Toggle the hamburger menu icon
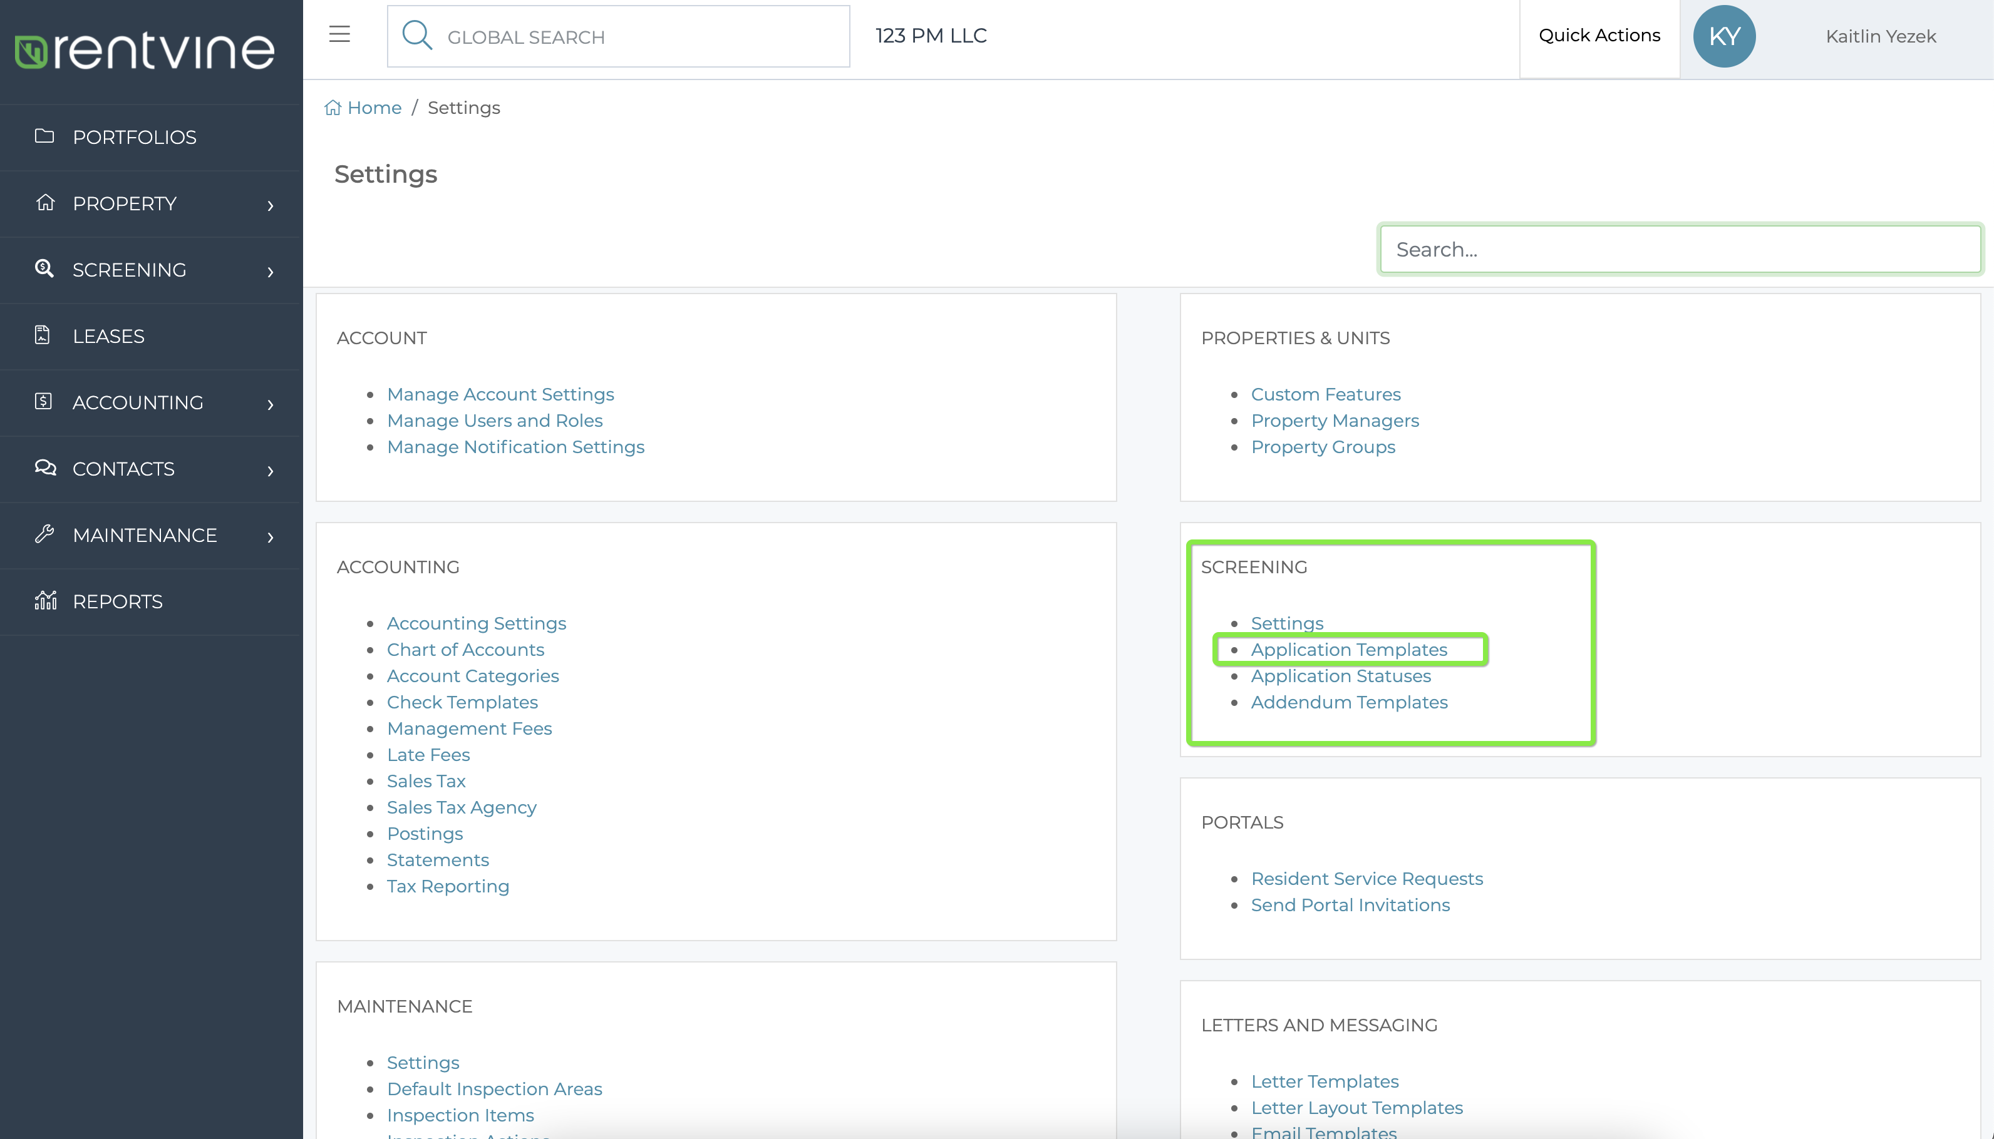 pyautogui.click(x=339, y=34)
